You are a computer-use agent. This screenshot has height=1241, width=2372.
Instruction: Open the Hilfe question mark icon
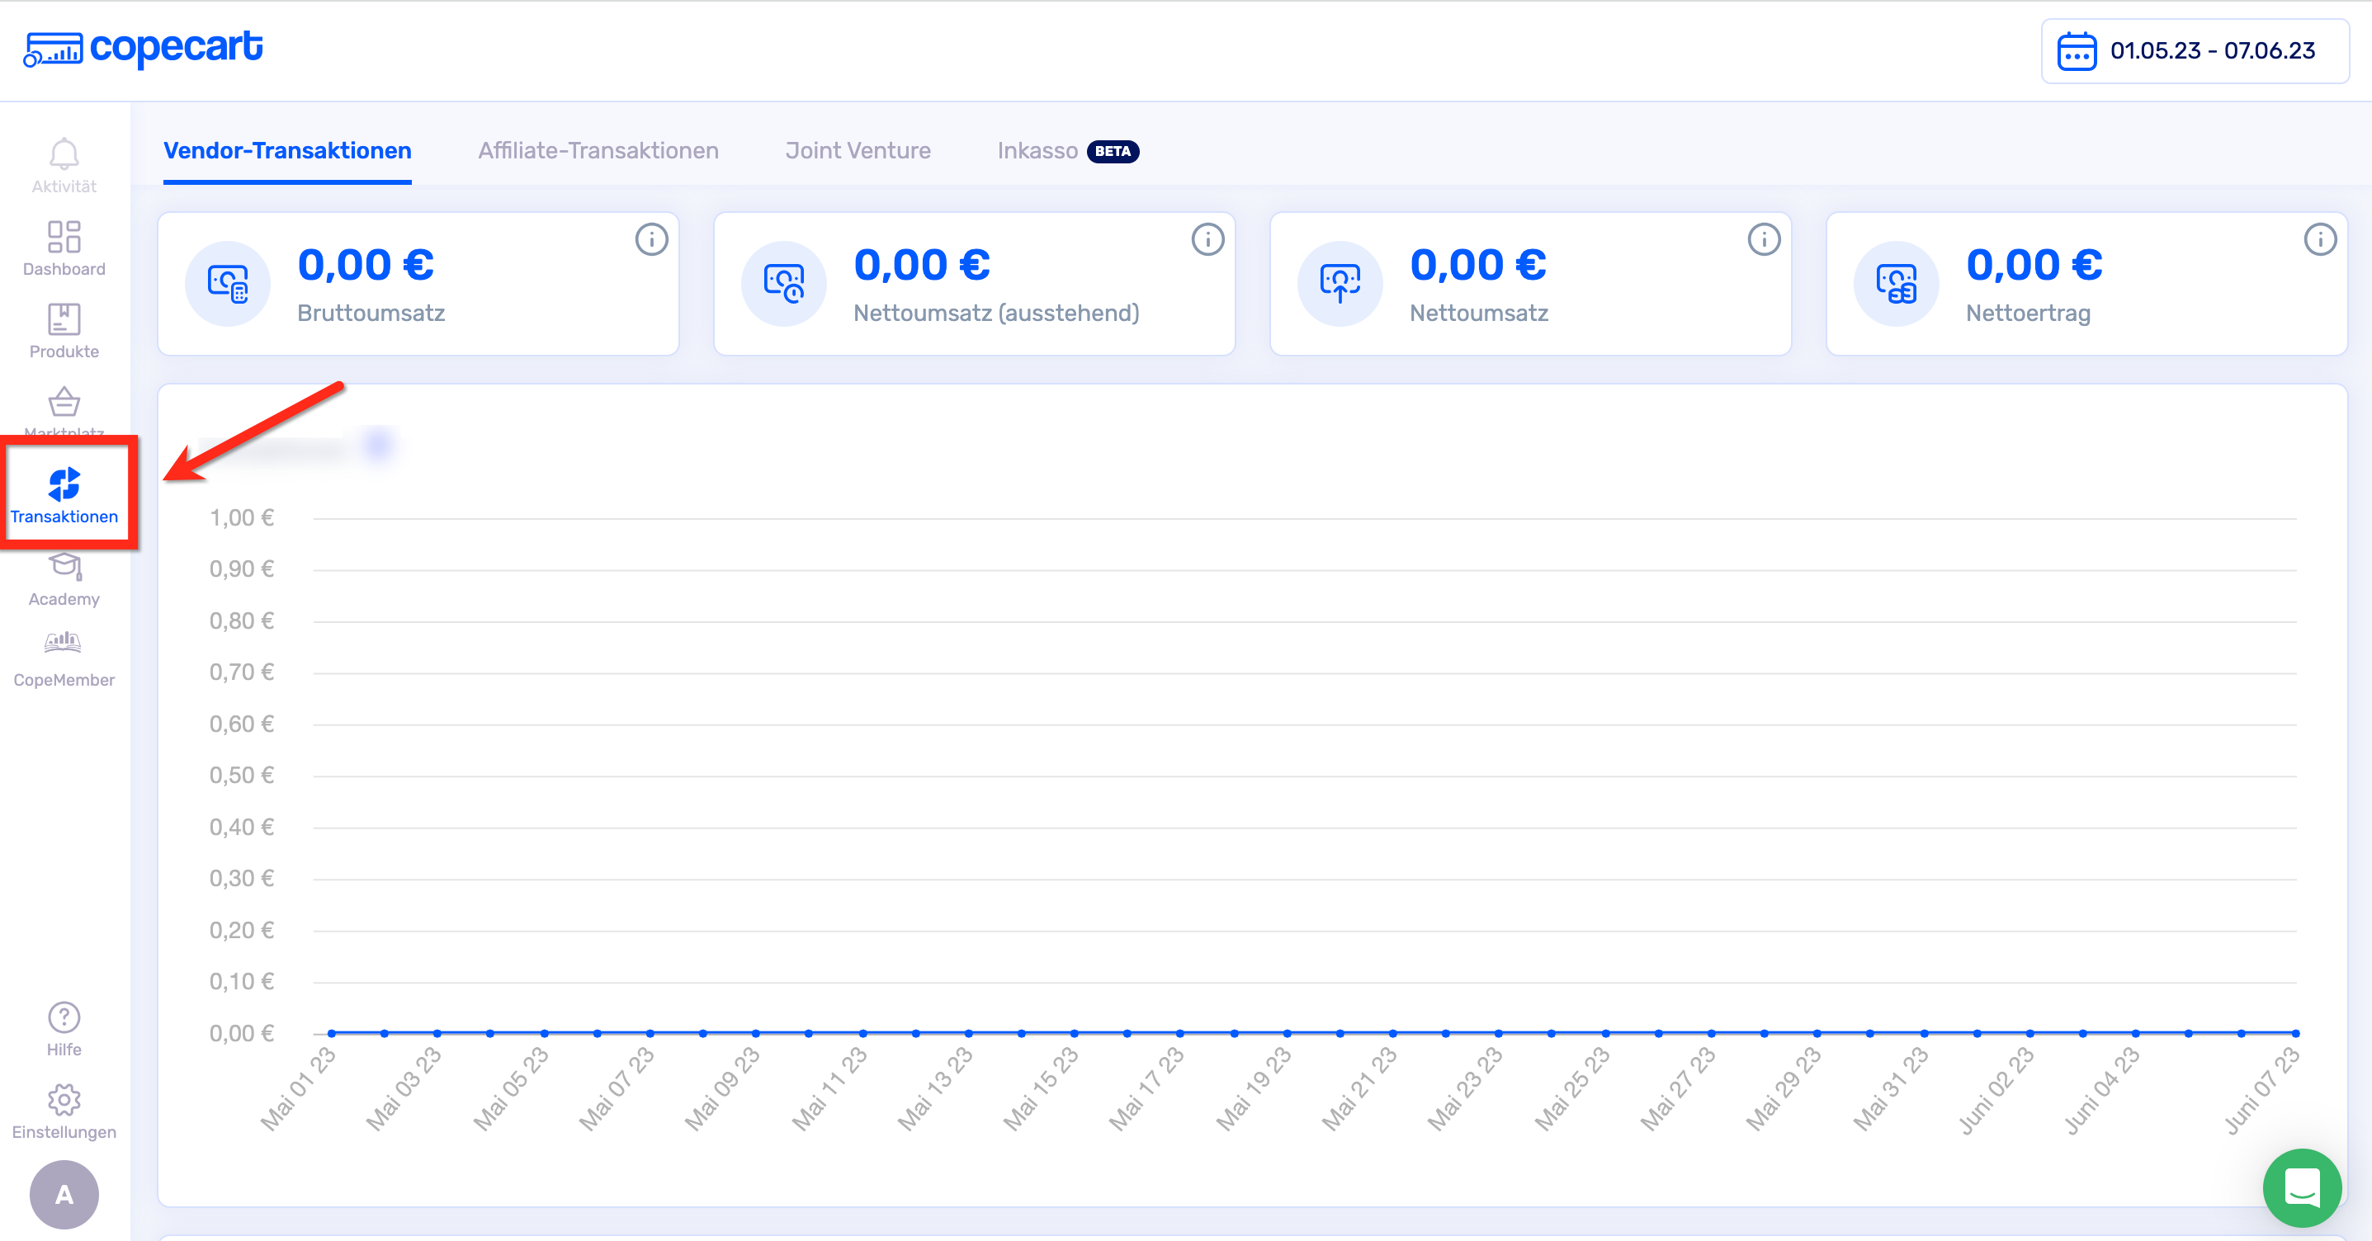(x=64, y=1018)
